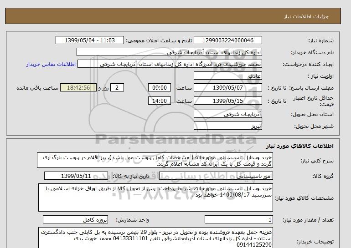The height and width of the screenshot is (248, 351).
Task: Click the label شرح کلی نیاز
Action: pyautogui.click(x=317, y=161)
